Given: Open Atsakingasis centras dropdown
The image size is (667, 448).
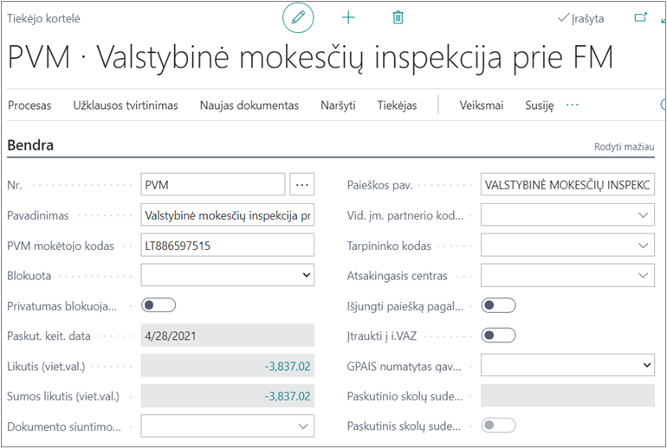Looking at the screenshot, I should pyautogui.click(x=567, y=275).
